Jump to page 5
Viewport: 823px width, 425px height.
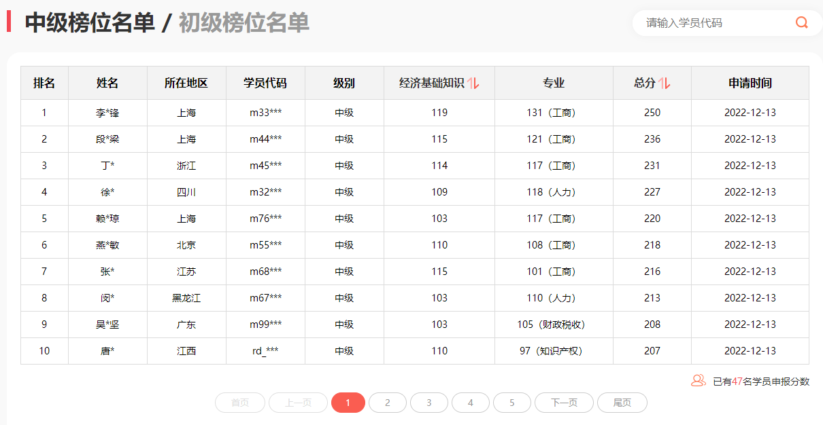(511, 403)
